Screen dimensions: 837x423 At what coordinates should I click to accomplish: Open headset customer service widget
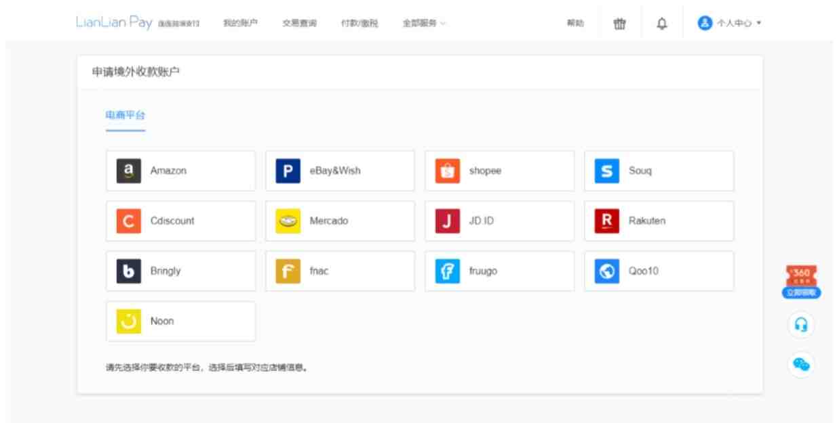point(801,325)
